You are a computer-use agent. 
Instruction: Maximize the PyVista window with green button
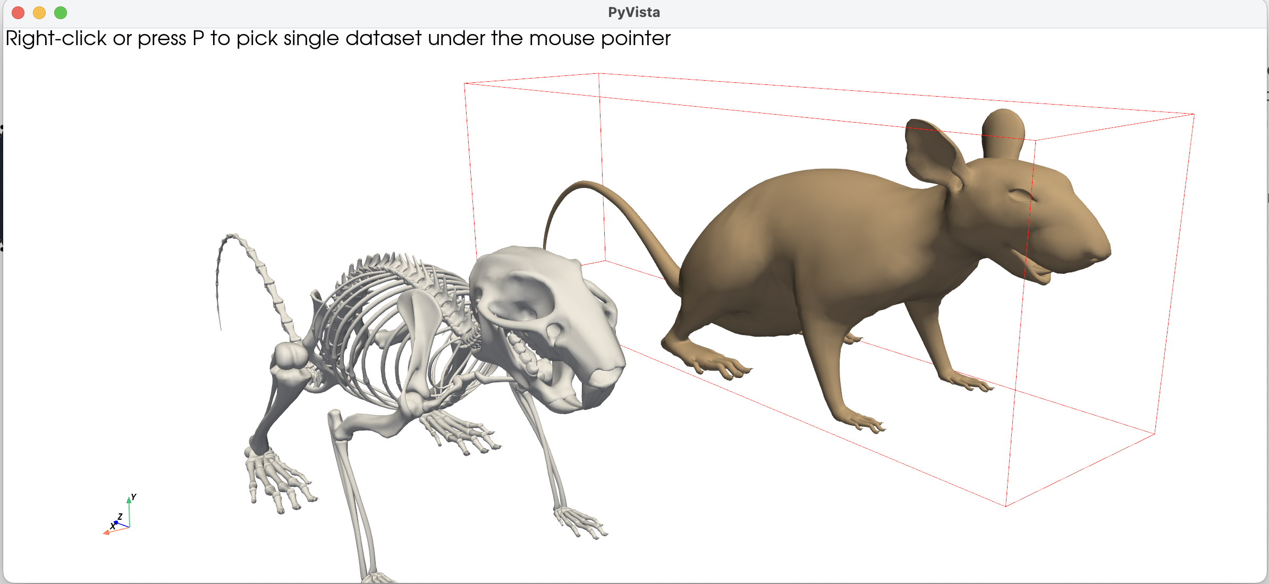(x=61, y=12)
